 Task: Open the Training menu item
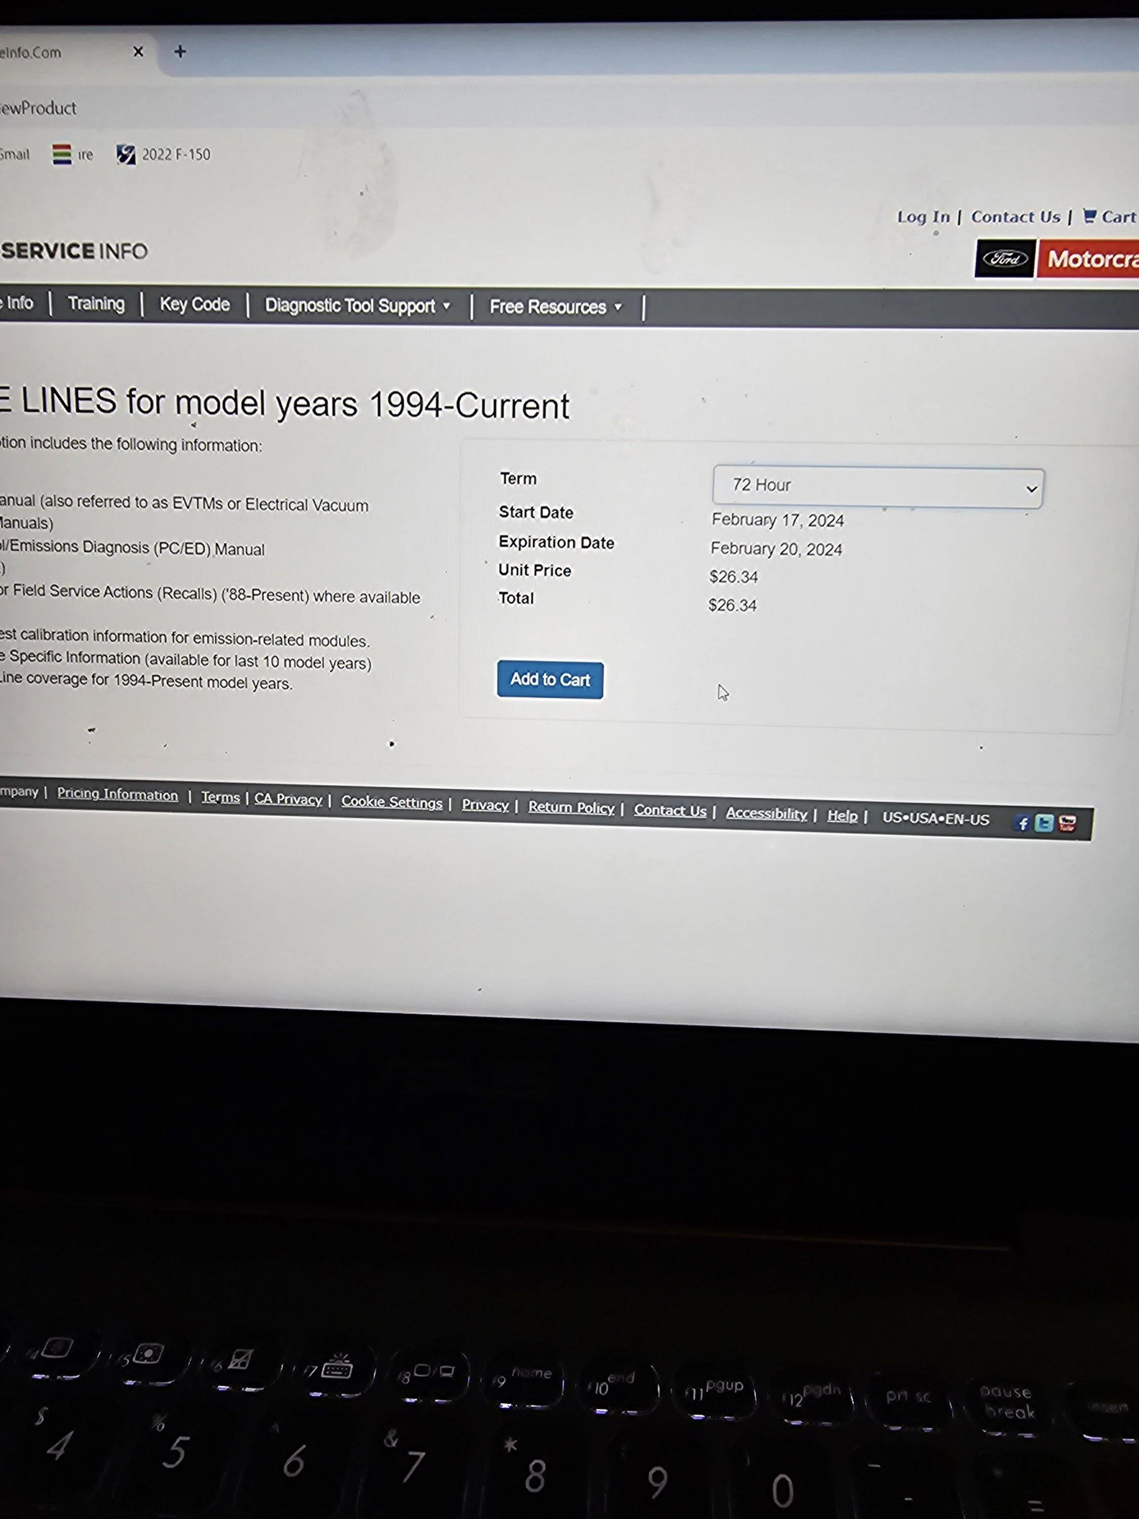(96, 303)
